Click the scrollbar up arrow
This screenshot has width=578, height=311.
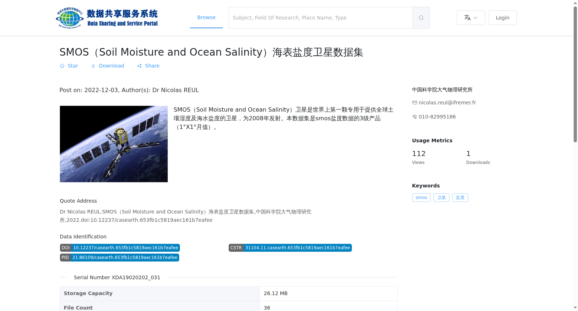(x=575, y=3)
